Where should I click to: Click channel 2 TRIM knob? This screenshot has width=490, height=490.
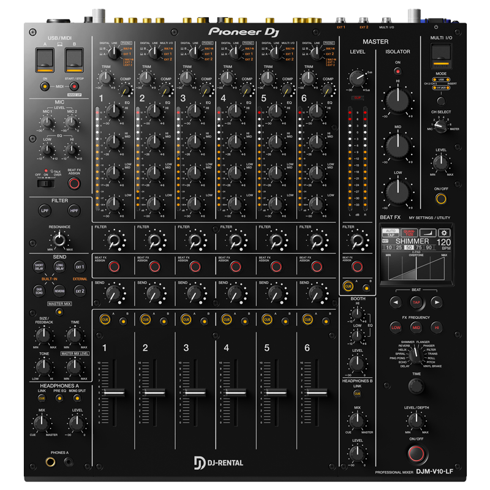point(146,78)
